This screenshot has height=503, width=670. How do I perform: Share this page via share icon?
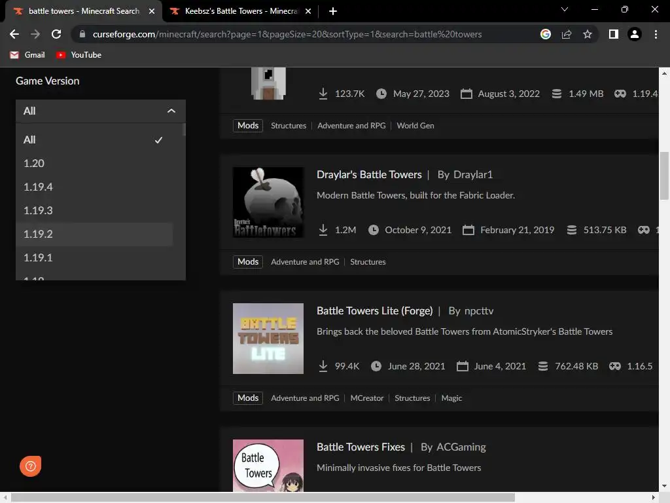pos(566,34)
